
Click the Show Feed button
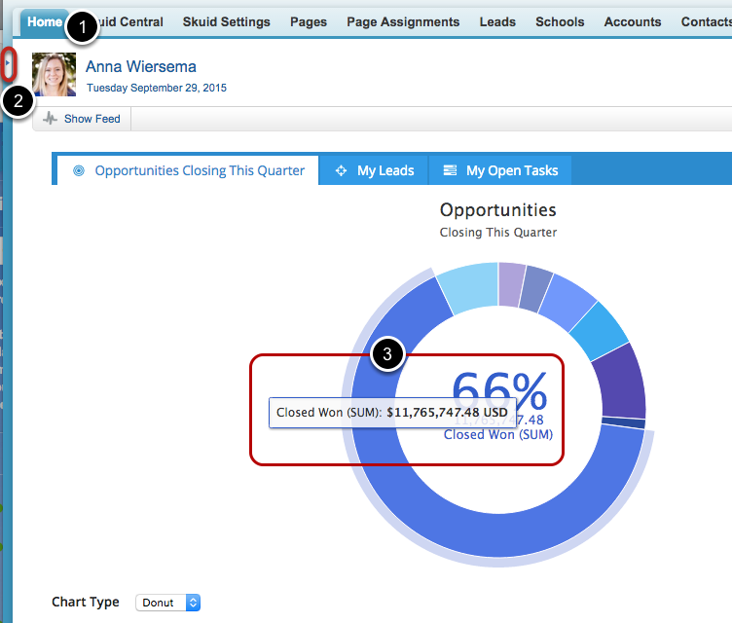pos(83,119)
